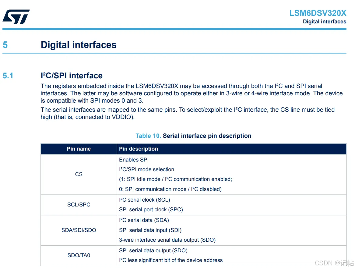
Task: Select the "SPI serial data input (SDI)" line
Action: pyautogui.click(x=150, y=230)
